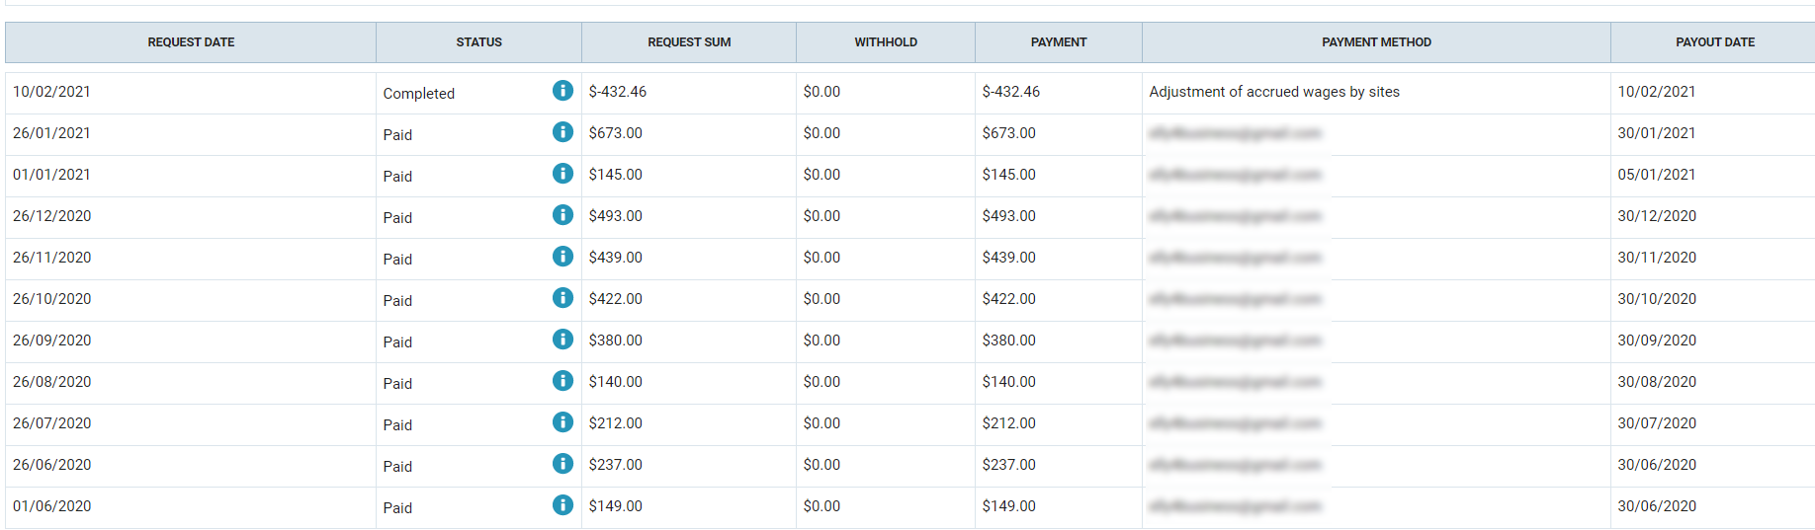Select payment value $380.00
This screenshot has width=1815, height=530.
click(x=1009, y=341)
